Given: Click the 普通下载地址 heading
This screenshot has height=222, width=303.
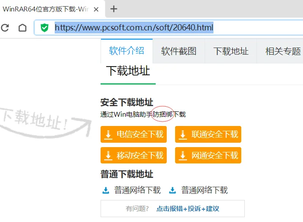Looking at the screenshot, I should (x=127, y=174).
